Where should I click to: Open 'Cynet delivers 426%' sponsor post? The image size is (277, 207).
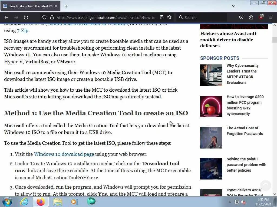pos(245,192)
